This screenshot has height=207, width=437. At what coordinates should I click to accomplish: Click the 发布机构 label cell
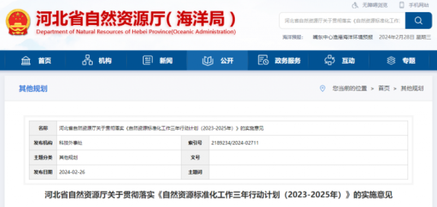tap(43, 143)
